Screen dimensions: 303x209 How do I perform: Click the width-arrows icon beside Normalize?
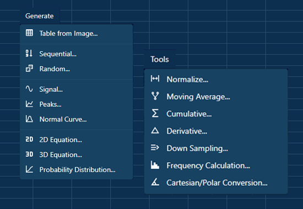click(155, 79)
